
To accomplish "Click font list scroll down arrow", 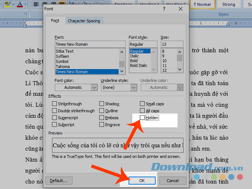I will [x=122, y=71].
